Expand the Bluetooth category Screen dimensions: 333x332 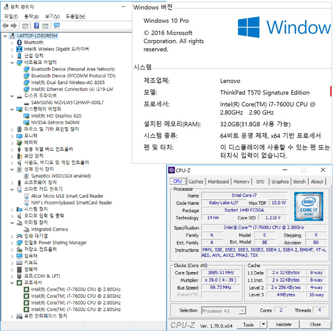click(12, 43)
